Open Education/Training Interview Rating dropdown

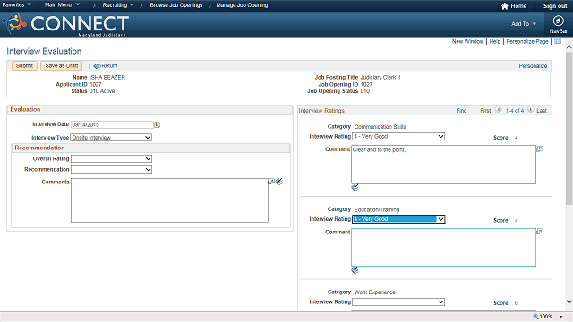(440, 219)
